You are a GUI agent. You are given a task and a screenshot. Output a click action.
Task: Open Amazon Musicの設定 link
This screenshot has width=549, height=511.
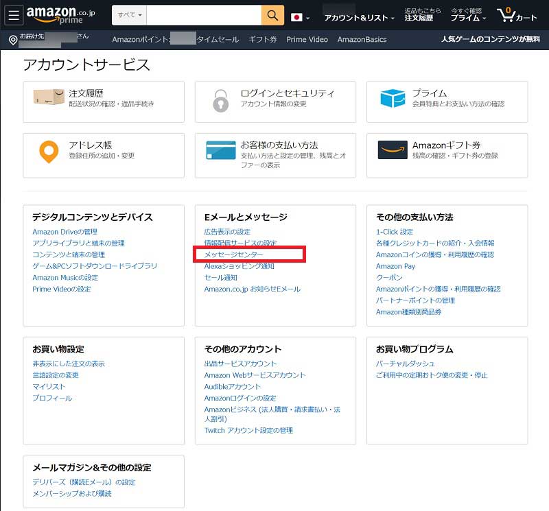pyautogui.click(x=65, y=278)
